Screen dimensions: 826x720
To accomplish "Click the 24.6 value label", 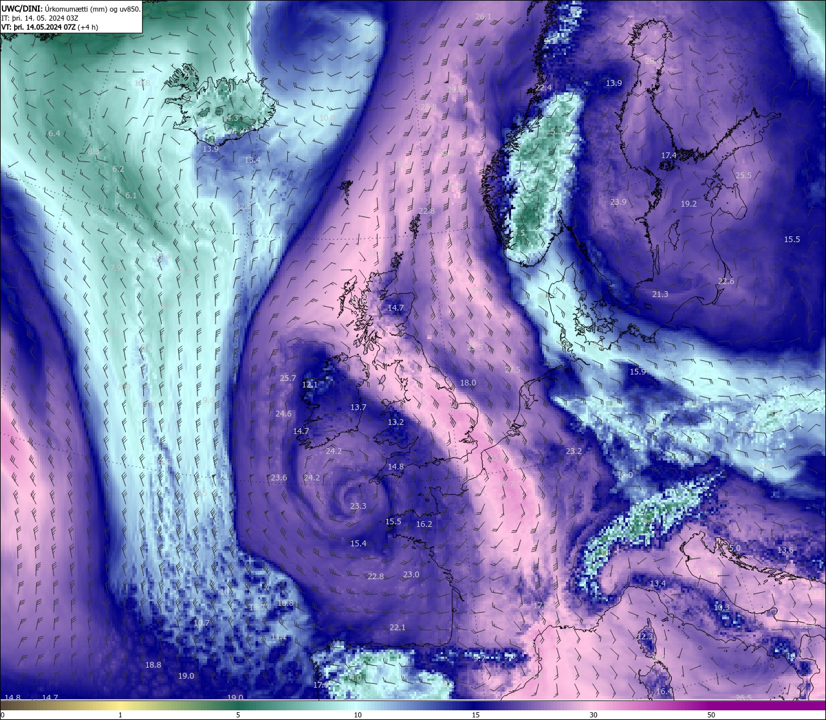I will click(x=283, y=413).
